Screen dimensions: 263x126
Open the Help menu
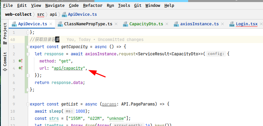tap(169, 5)
